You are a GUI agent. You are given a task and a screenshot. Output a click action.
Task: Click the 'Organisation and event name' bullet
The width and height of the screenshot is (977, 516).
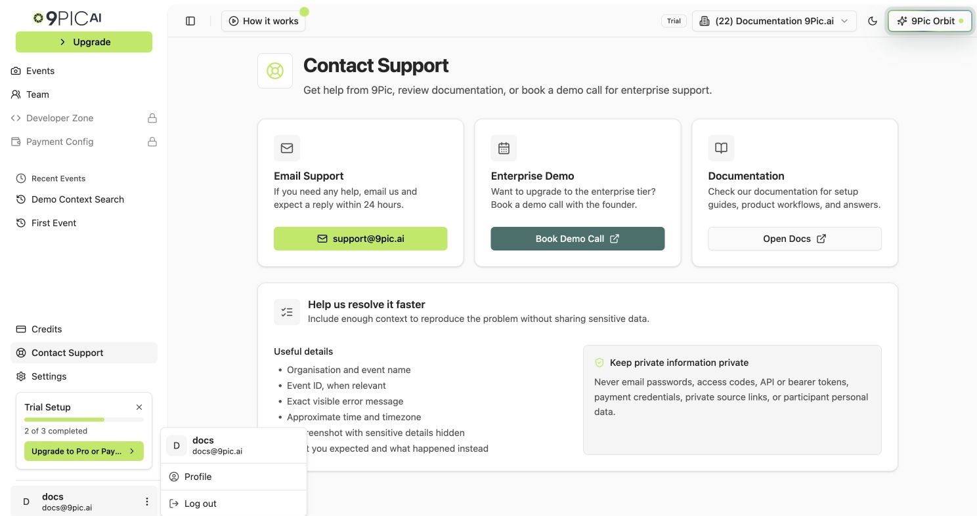349,370
